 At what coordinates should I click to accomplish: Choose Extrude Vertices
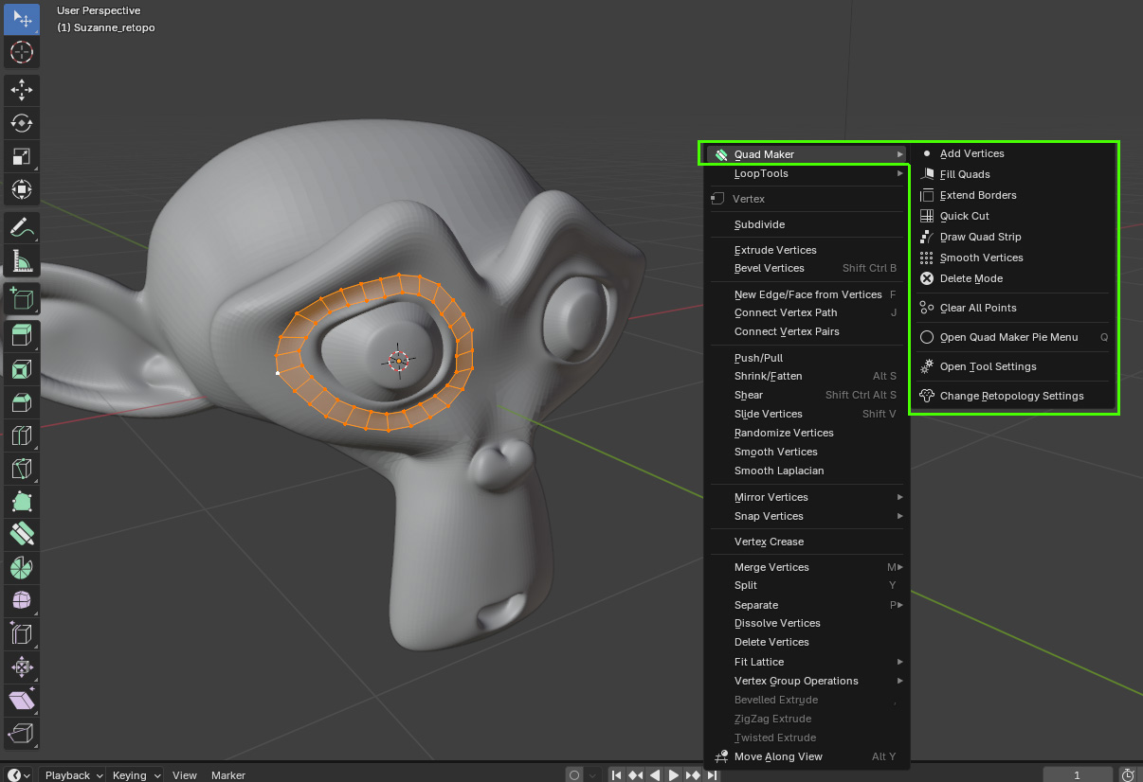[x=807, y=250]
